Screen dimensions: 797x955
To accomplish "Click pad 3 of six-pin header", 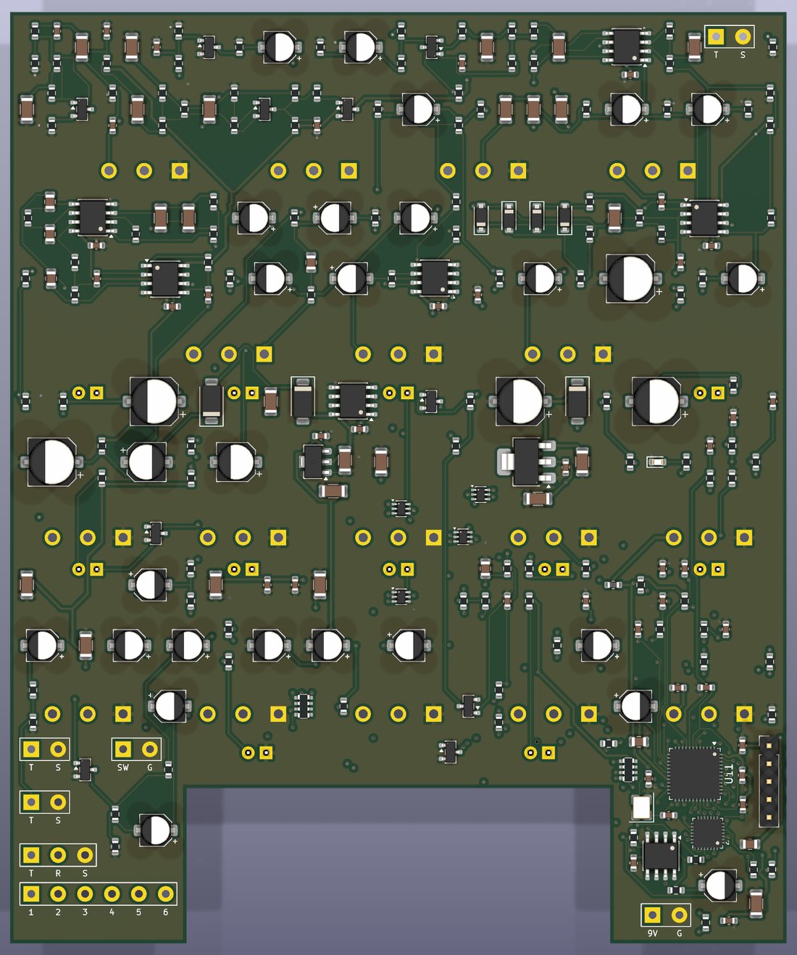I will 85,894.
